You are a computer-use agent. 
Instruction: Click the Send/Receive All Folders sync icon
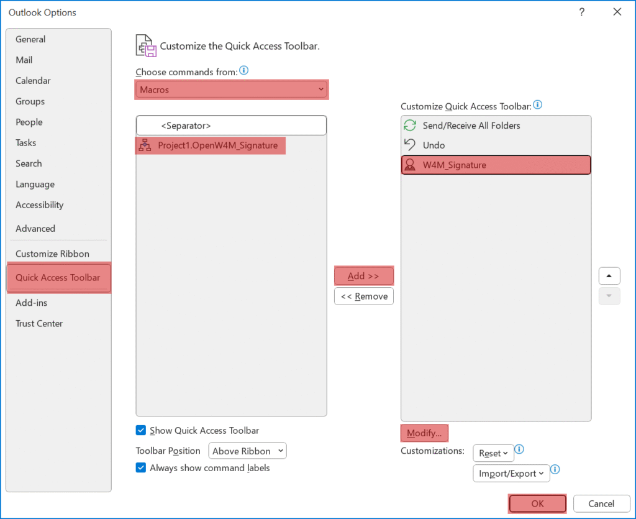410,126
